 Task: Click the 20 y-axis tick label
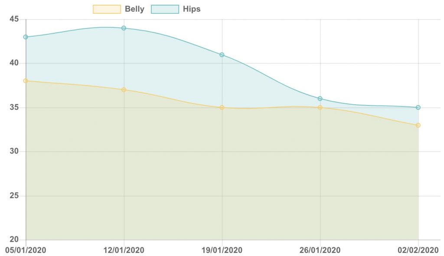(14, 239)
